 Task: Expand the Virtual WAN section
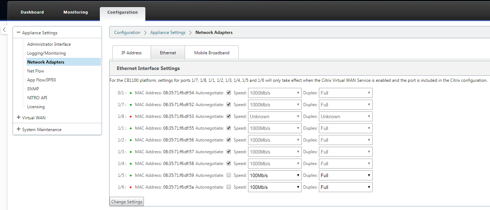[x=19, y=117]
